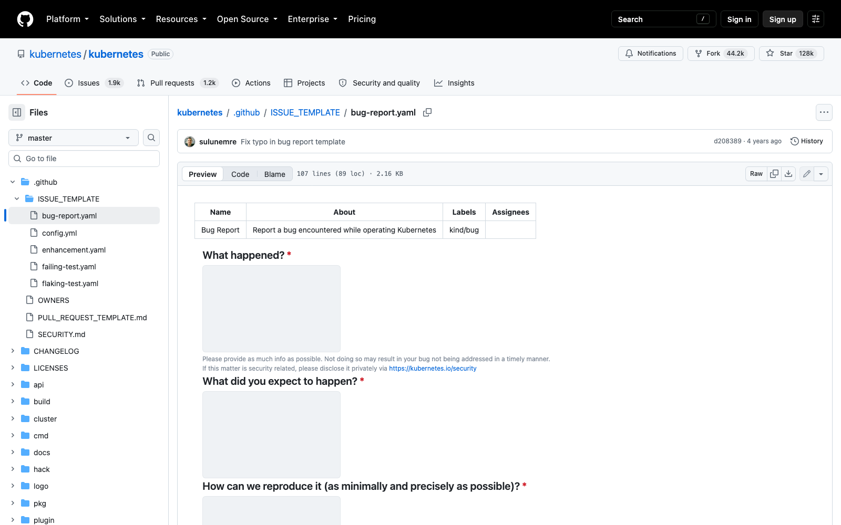Screen dimensions: 841x525
Task: Open the Open Source navigation menu
Action: (x=247, y=19)
